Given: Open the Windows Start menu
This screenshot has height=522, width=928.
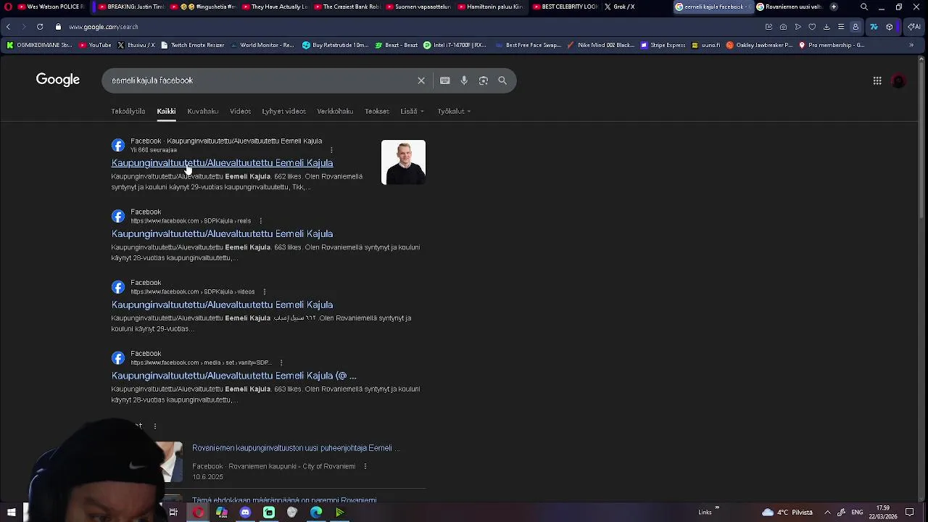Looking at the screenshot, I should pyautogui.click(x=11, y=513).
